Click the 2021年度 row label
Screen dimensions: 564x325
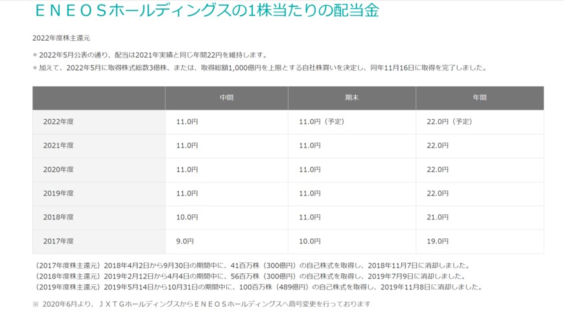(x=58, y=146)
